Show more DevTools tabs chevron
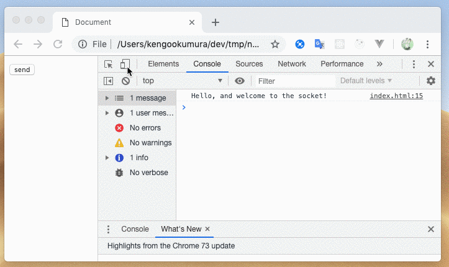The height and width of the screenshot is (267, 449). pyautogui.click(x=379, y=64)
